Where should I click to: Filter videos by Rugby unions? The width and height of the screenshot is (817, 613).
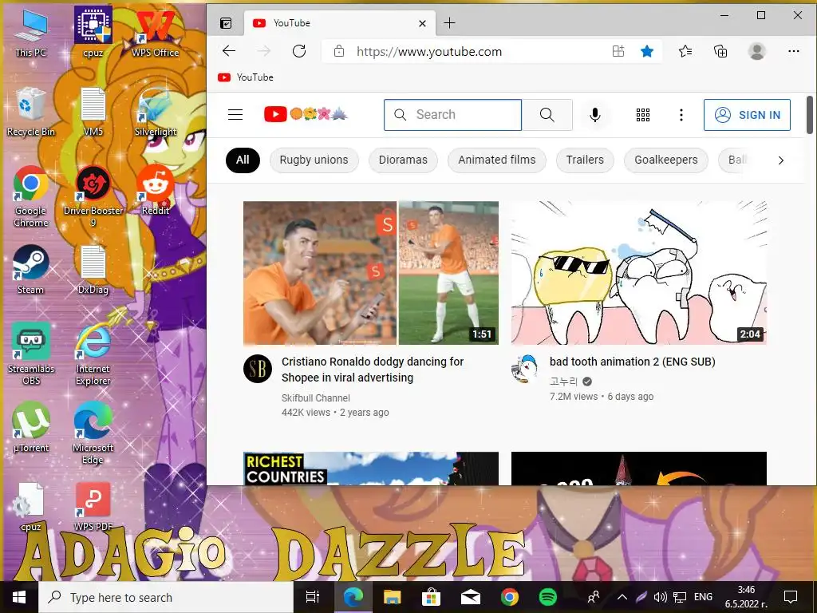coord(314,160)
